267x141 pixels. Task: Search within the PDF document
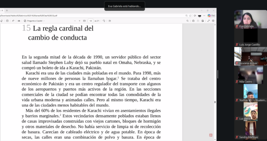(x=188, y=21)
